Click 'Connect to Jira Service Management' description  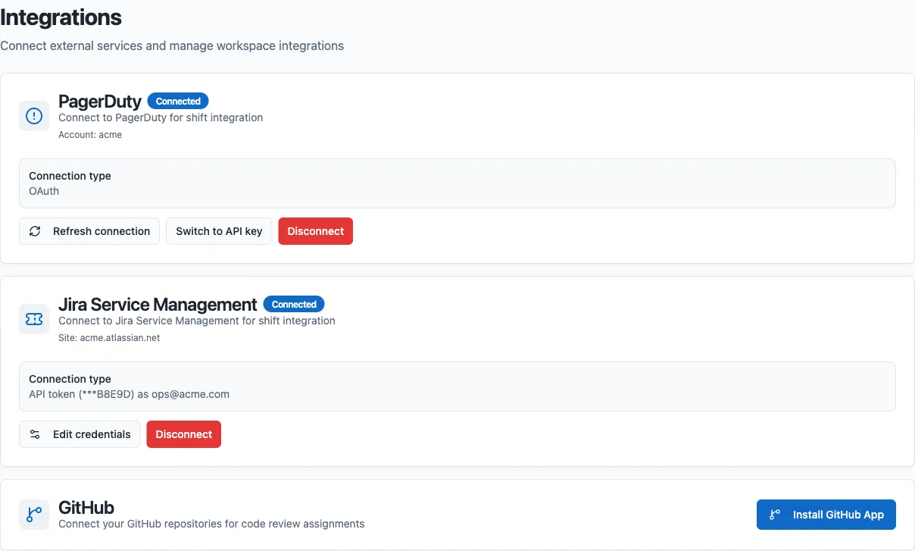pos(197,321)
